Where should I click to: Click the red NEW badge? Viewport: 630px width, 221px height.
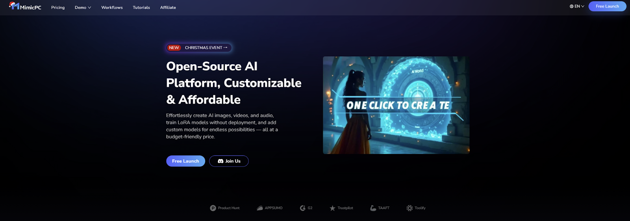[174, 48]
